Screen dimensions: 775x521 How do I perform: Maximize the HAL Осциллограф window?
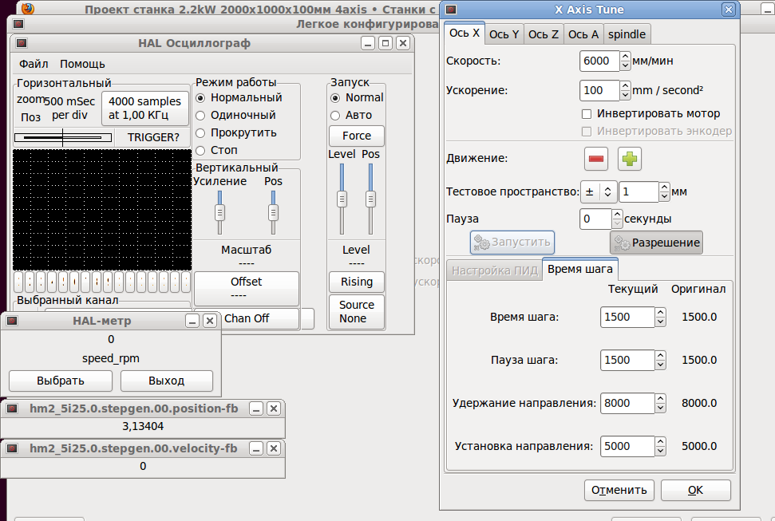click(386, 44)
